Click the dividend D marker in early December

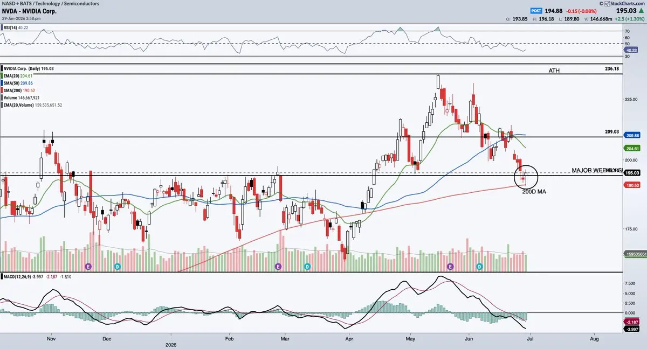click(x=118, y=267)
